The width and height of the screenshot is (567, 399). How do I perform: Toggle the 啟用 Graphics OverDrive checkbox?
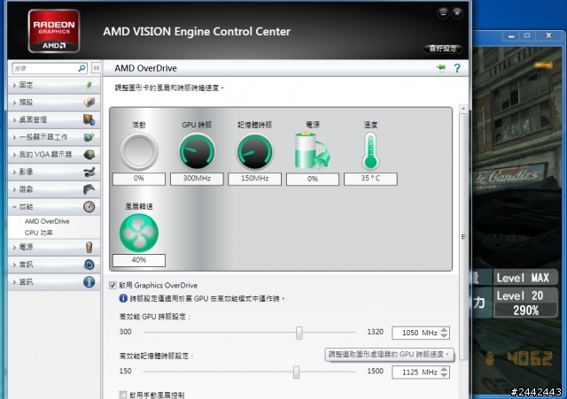(113, 285)
